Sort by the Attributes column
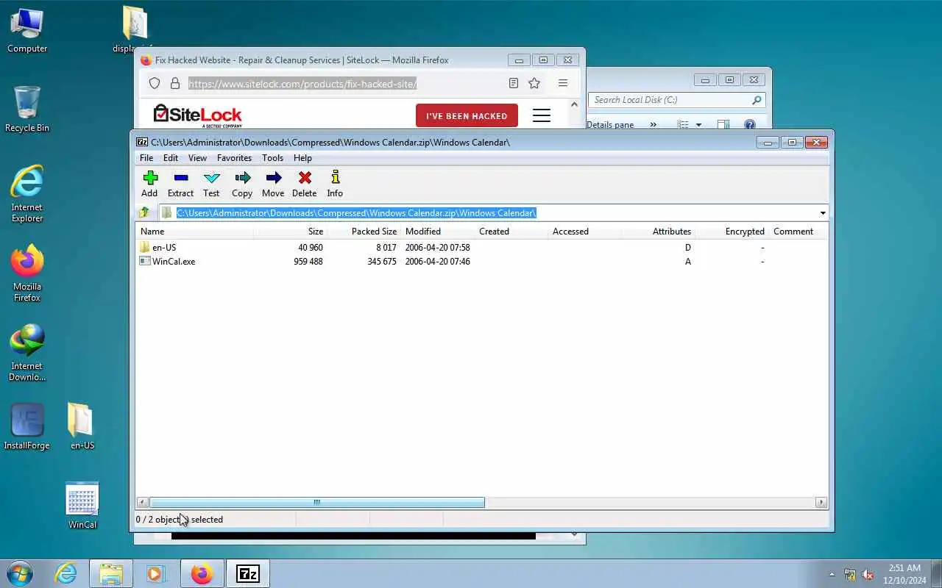 pos(659,232)
